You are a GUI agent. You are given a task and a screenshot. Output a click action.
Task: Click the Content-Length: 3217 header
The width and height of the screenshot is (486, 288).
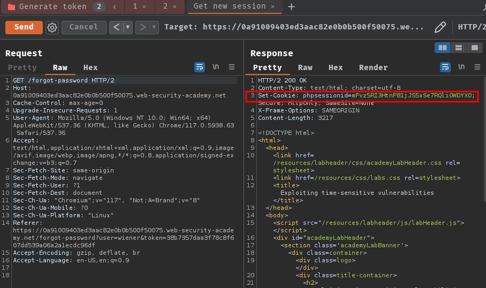click(x=295, y=118)
